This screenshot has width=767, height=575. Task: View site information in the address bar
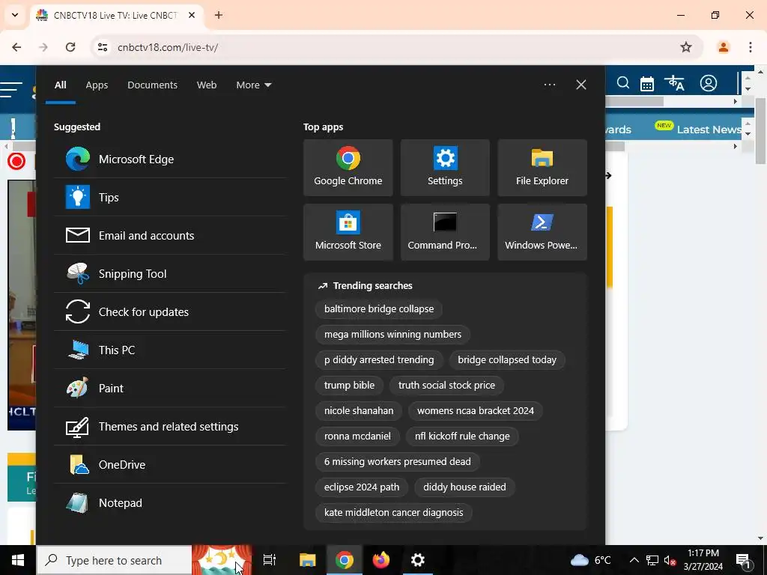coord(103,47)
